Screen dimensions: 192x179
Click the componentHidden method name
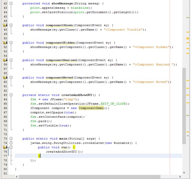60,43
